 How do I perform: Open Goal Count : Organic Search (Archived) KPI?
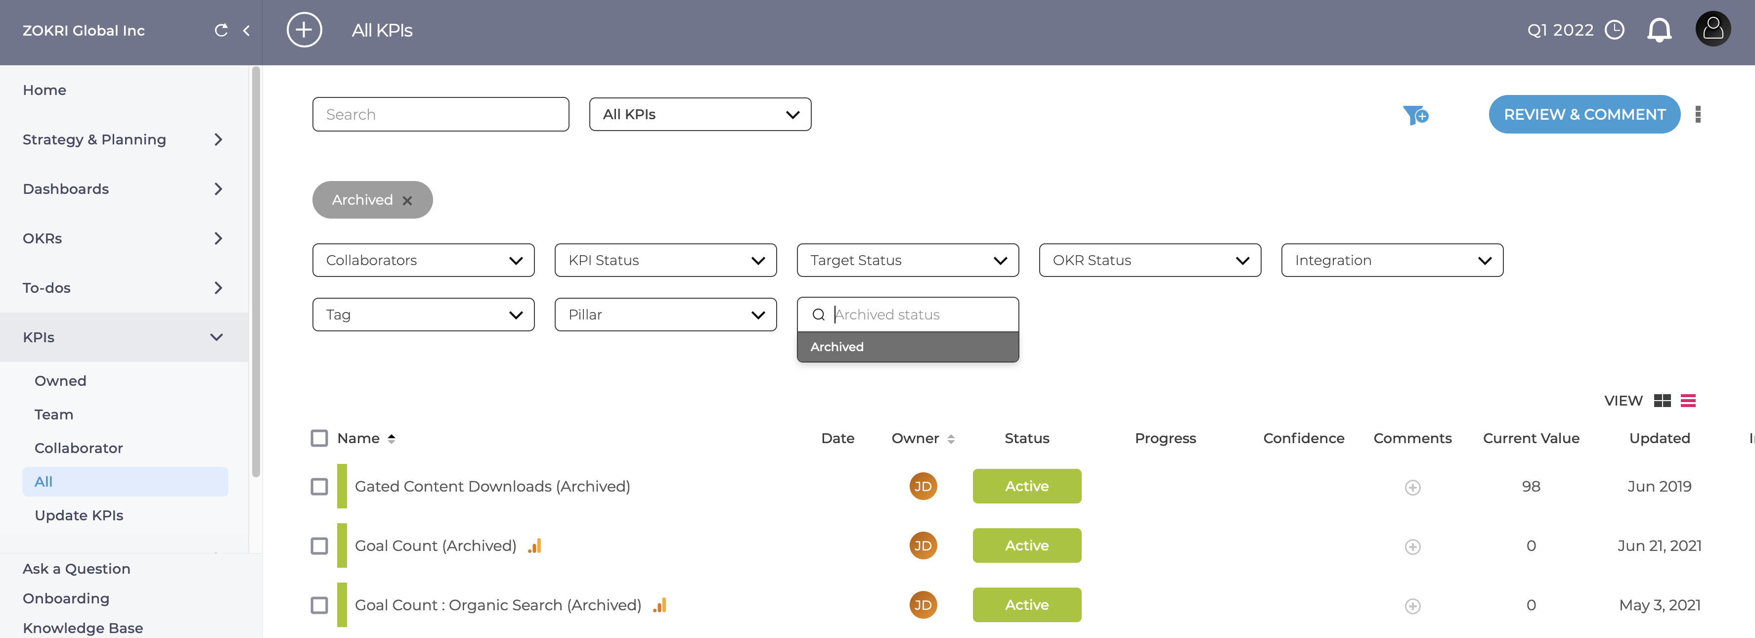pos(498,605)
